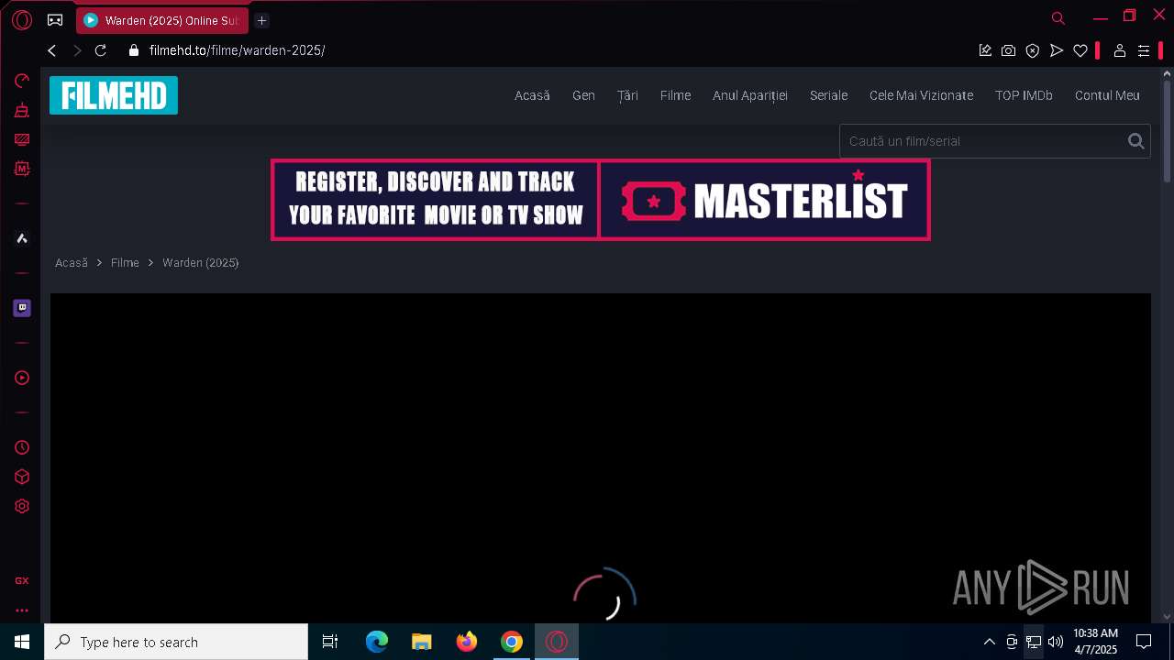Show hidden system tray icons

[989, 642]
